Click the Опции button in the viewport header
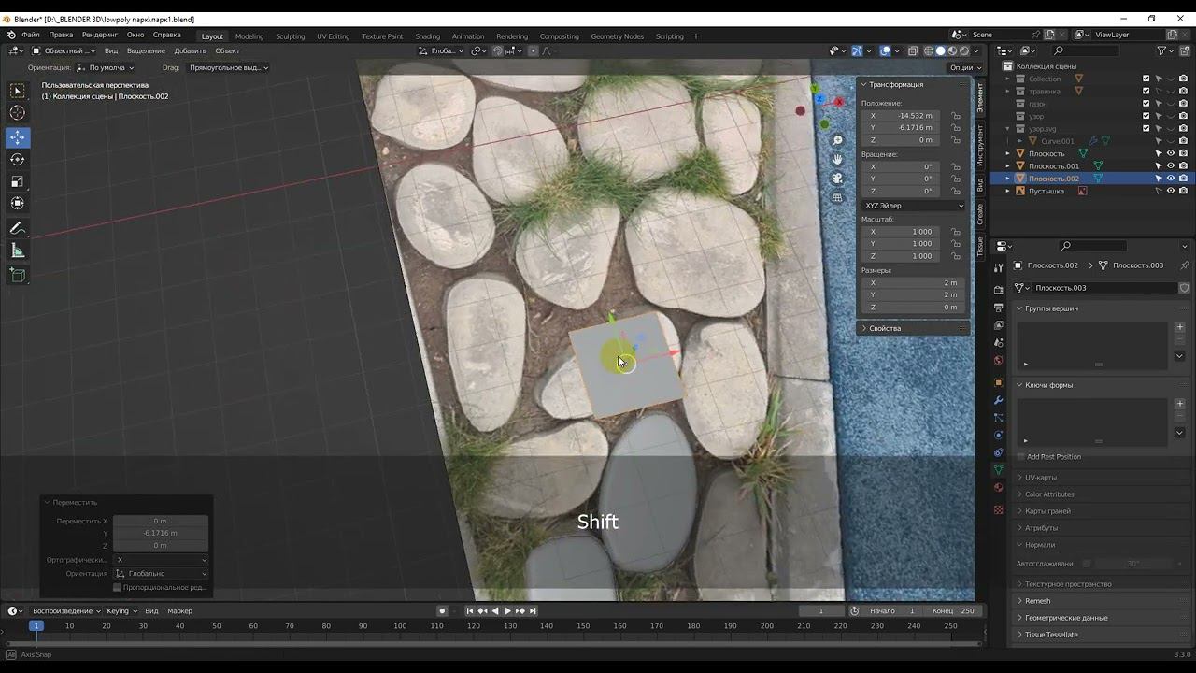1196x673 pixels. [961, 67]
